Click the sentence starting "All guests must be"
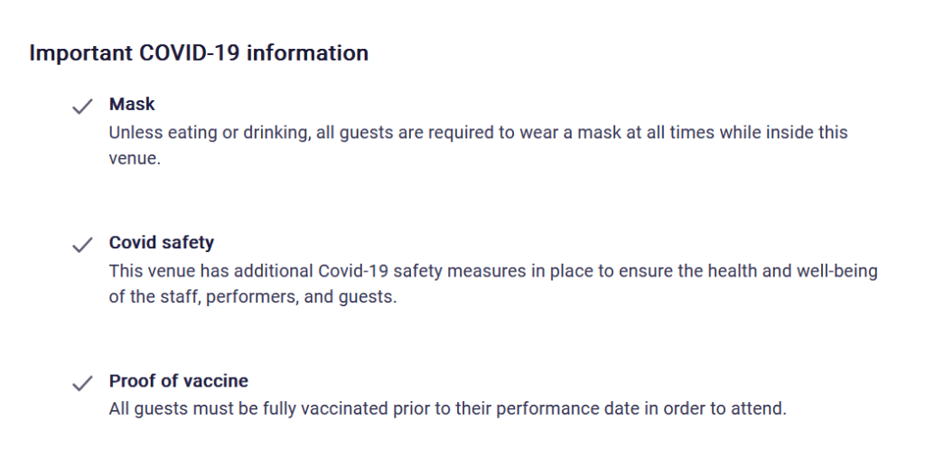Screen dimensions: 925x458 [x=447, y=408]
